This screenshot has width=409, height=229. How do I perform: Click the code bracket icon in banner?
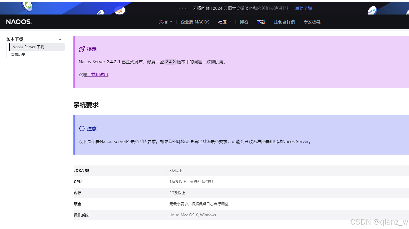tap(182, 8)
